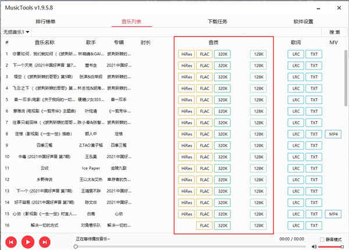The width and height of the screenshot is (349, 250).
Task: Get LRC lyrics for song 12
Action: [296, 180]
